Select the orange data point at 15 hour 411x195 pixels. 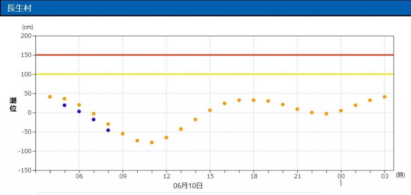click(210, 110)
